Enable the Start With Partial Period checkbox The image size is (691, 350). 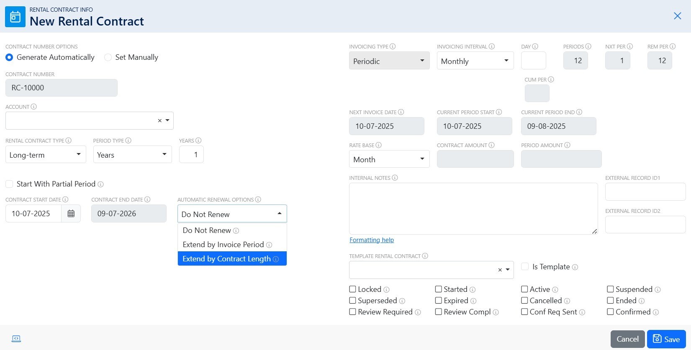(9, 184)
